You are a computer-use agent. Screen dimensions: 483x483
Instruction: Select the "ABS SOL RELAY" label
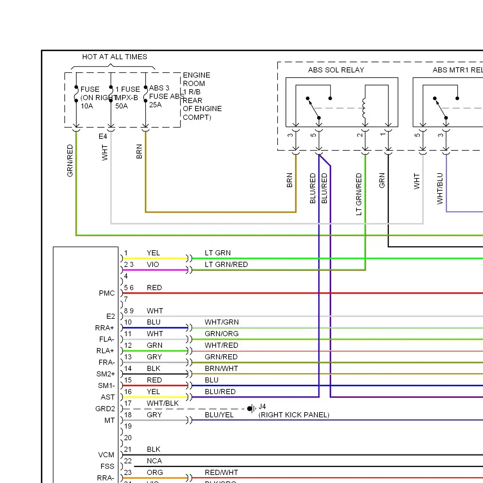[336, 70]
